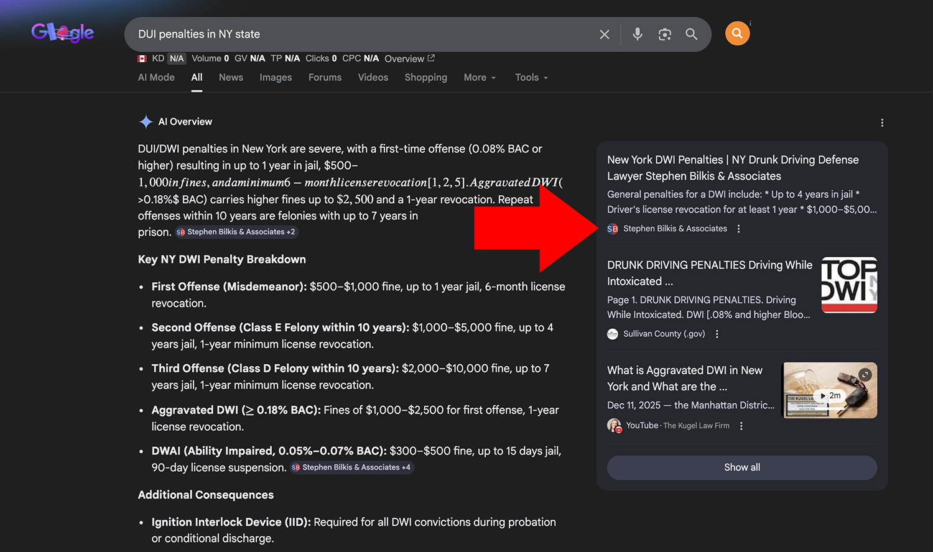Start voice search with the microphone icon
This screenshot has height=552, width=933.
click(x=637, y=34)
